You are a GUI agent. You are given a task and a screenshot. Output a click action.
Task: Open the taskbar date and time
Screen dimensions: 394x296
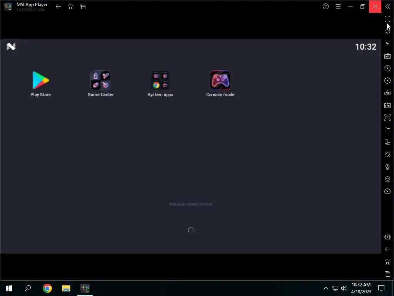(361, 288)
